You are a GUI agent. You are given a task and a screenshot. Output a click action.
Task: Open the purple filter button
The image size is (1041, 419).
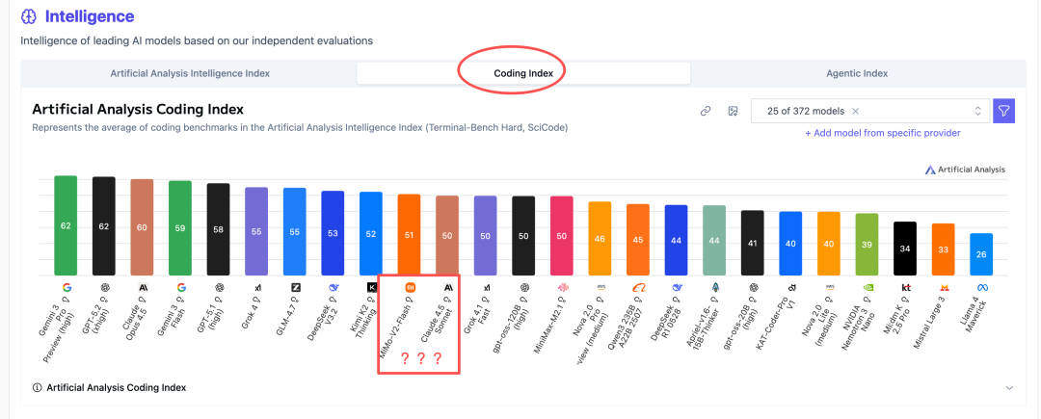[x=1004, y=111]
